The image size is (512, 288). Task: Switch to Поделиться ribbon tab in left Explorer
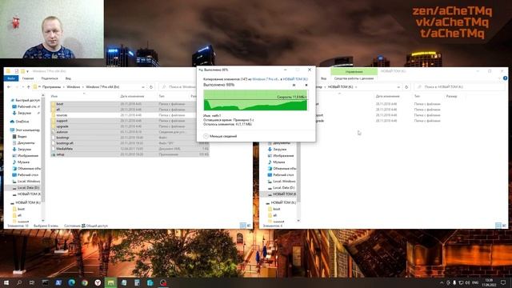tap(50, 78)
